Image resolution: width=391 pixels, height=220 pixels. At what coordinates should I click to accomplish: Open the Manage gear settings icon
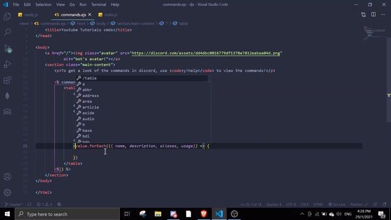(x=7, y=193)
